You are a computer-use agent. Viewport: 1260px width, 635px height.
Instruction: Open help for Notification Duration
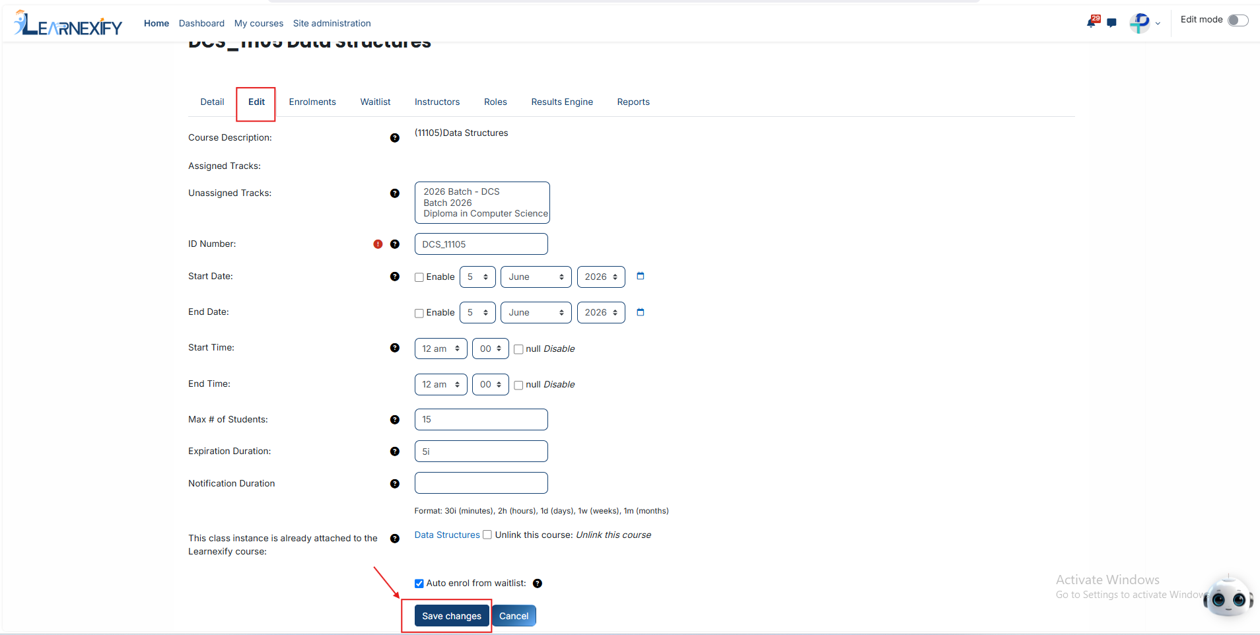tap(395, 484)
